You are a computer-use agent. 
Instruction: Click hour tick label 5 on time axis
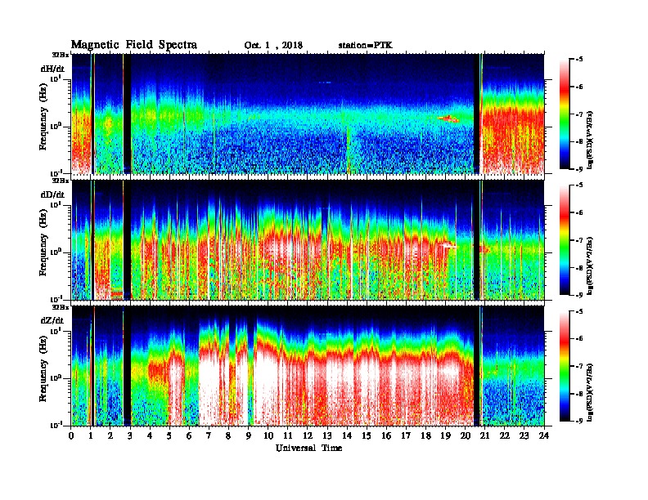point(169,436)
